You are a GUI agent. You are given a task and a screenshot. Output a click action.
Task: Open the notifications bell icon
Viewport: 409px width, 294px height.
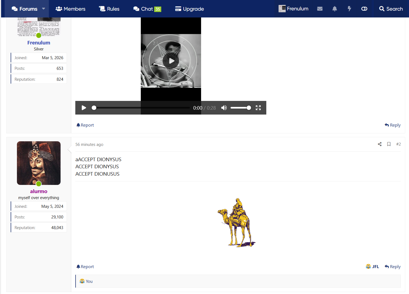[x=335, y=9]
